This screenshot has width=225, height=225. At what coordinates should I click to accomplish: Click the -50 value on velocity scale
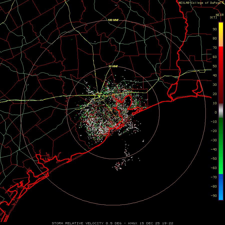click(214, 159)
